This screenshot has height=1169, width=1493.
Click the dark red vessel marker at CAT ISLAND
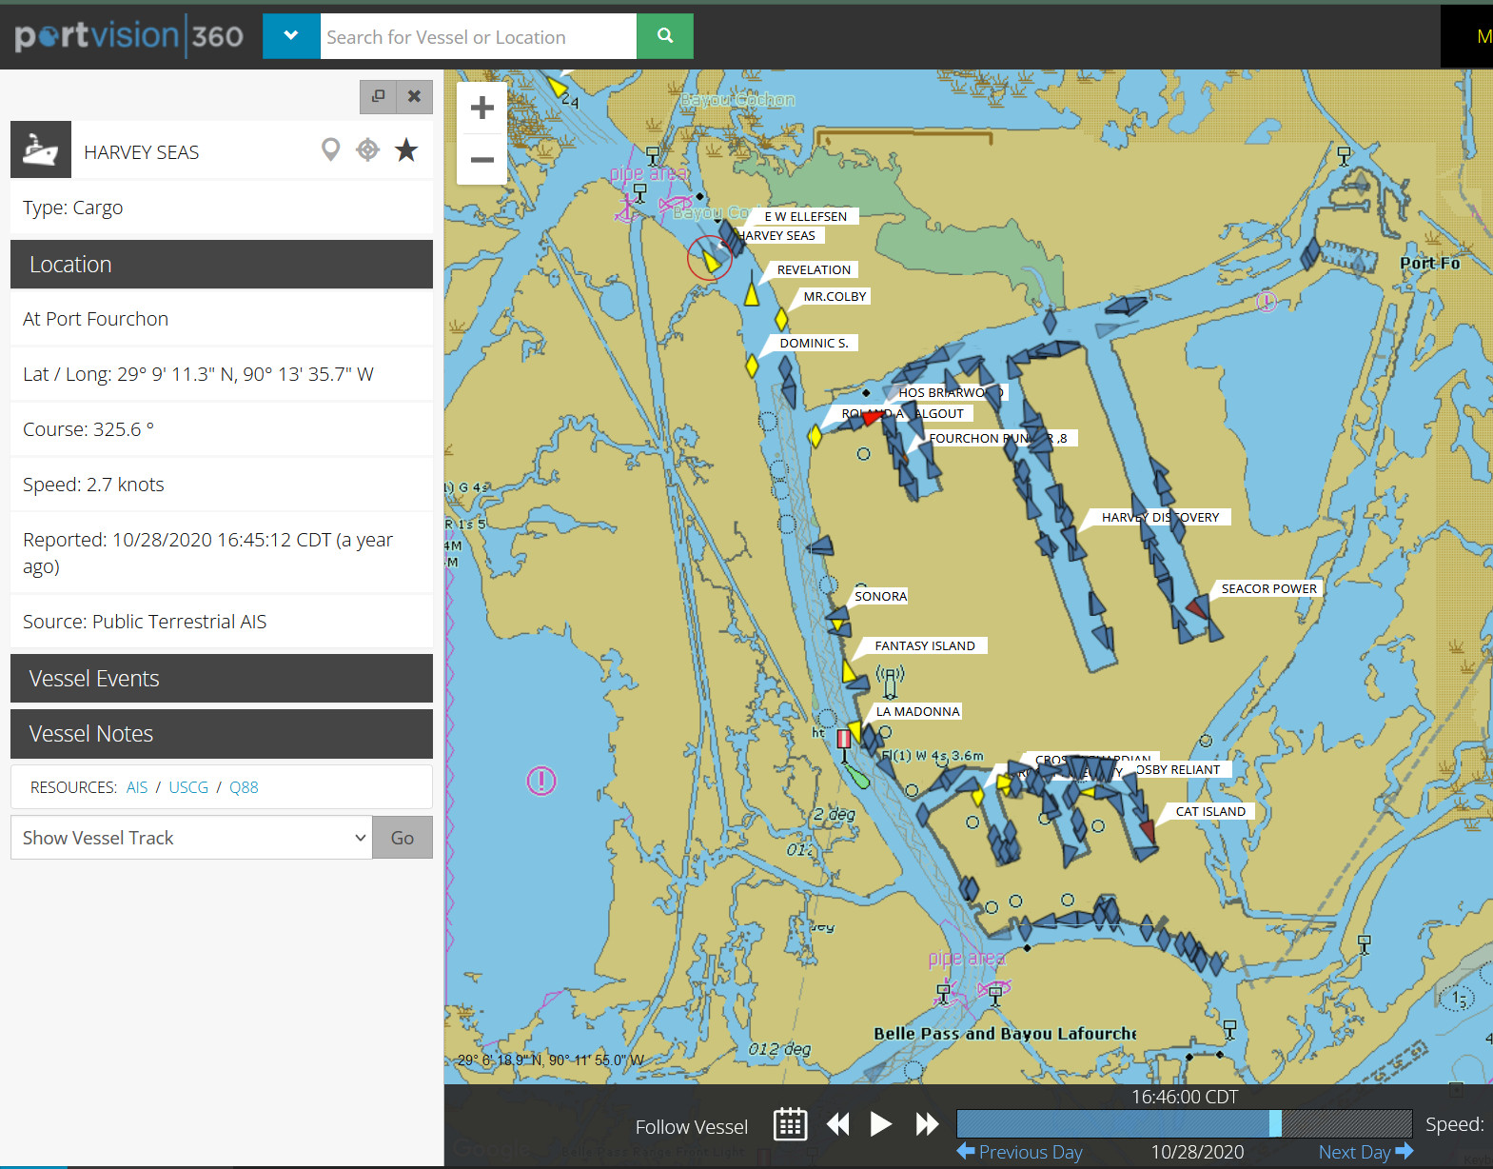point(1148,830)
